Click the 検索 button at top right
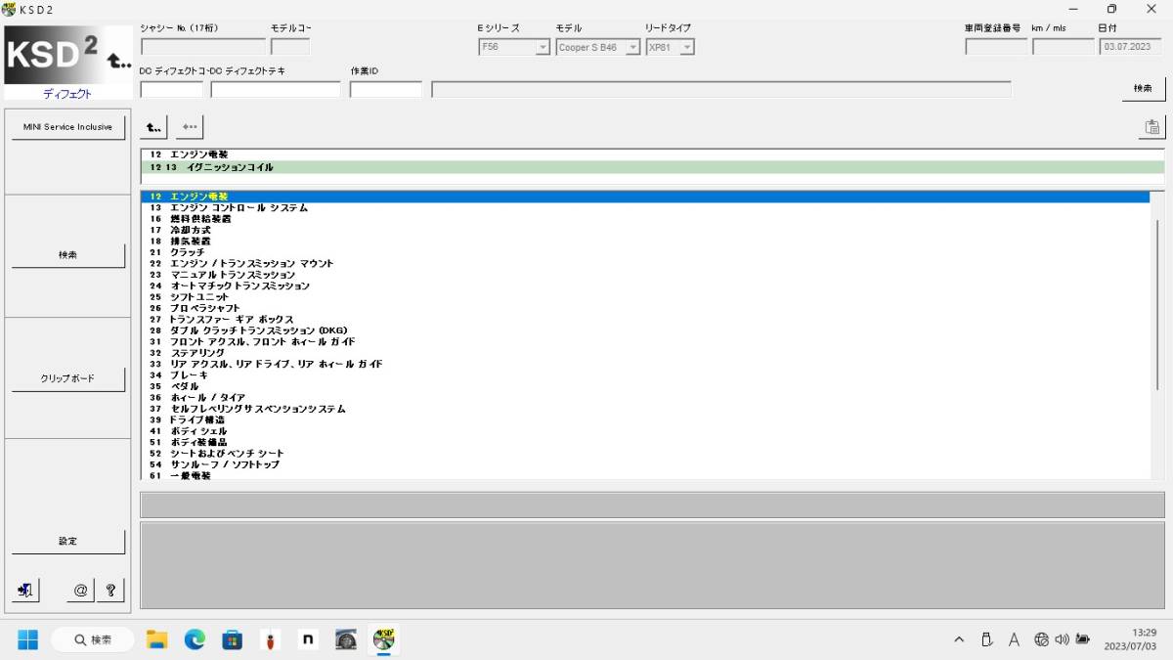Image resolution: width=1173 pixels, height=660 pixels. pos(1143,89)
